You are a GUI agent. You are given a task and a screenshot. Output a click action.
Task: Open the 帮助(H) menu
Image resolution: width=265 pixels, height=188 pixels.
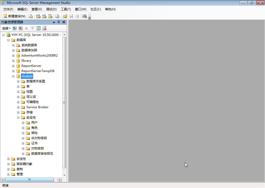[110, 9]
